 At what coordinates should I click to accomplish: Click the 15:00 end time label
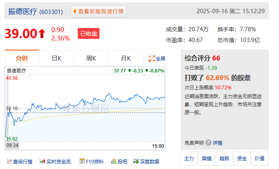tap(158, 146)
